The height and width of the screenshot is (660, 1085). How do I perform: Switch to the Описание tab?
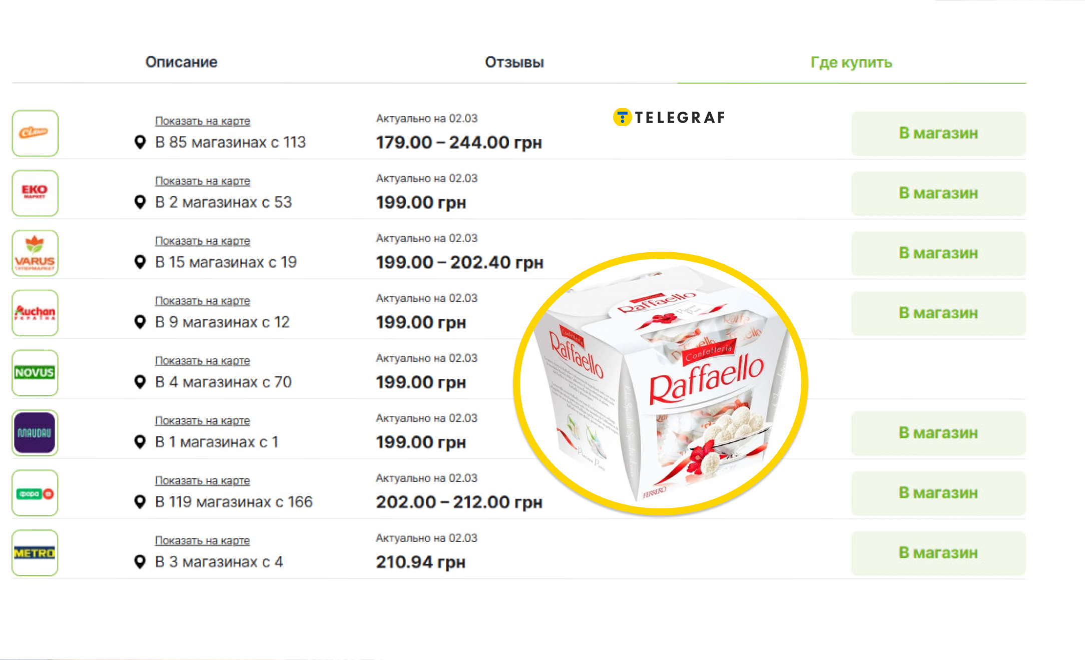(x=181, y=62)
